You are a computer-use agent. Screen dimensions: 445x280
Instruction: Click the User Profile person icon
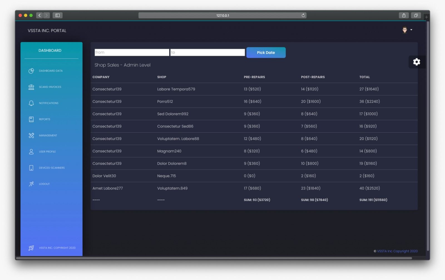point(31,152)
